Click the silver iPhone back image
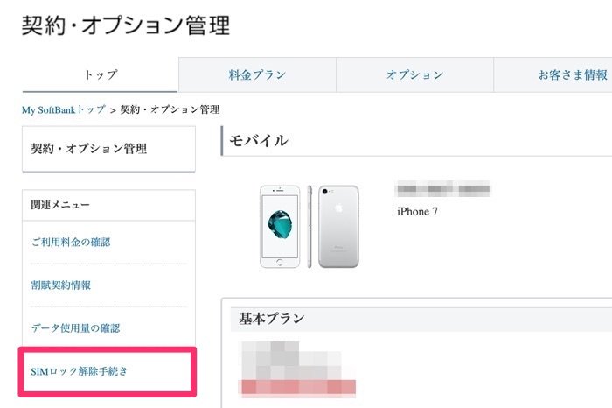 click(337, 226)
